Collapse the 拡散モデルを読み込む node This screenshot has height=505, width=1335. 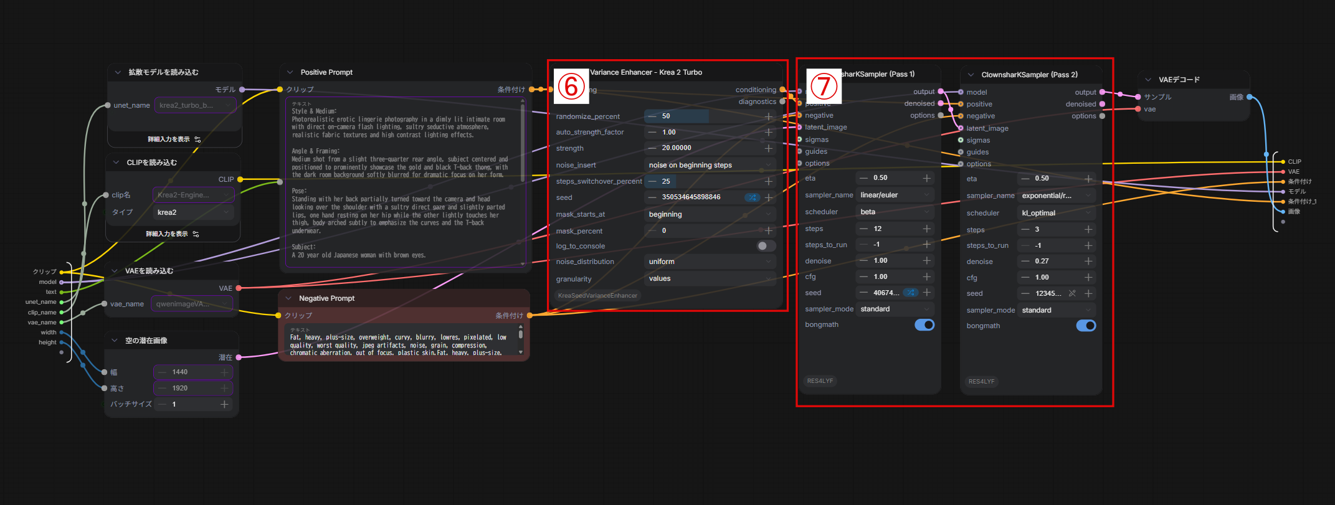(118, 72)
